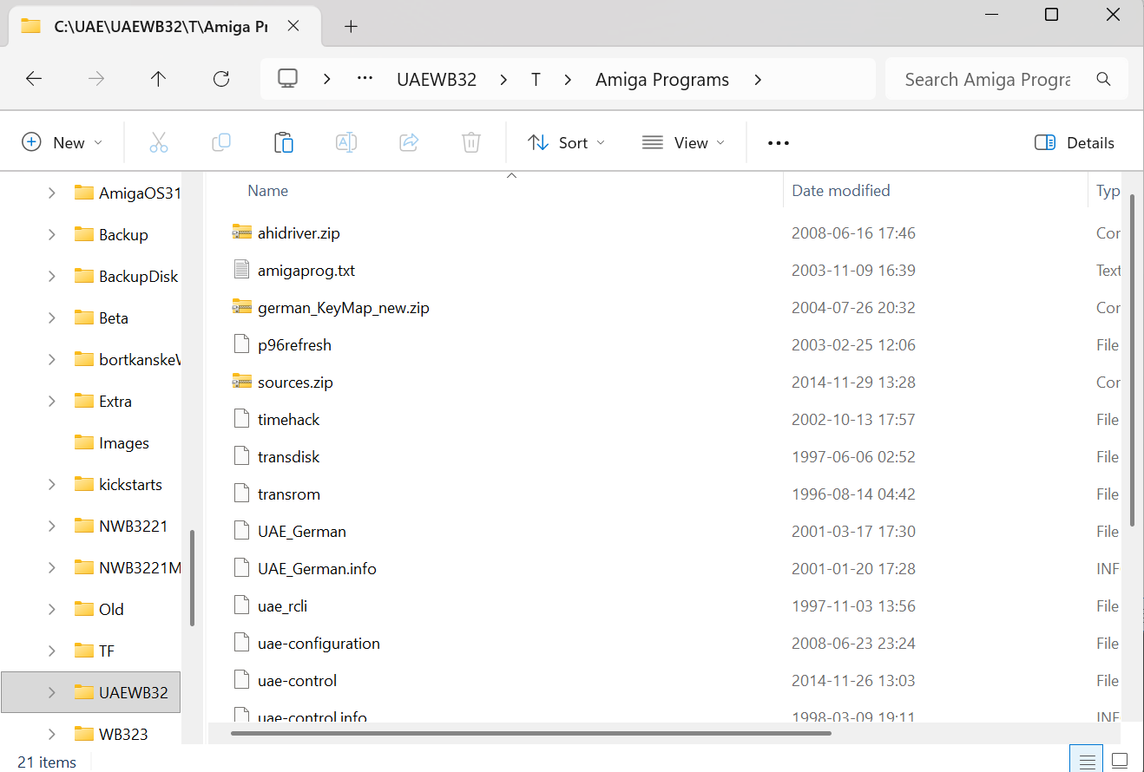
Task: Switch to details list view in status bar
Action: point(1087,761)
